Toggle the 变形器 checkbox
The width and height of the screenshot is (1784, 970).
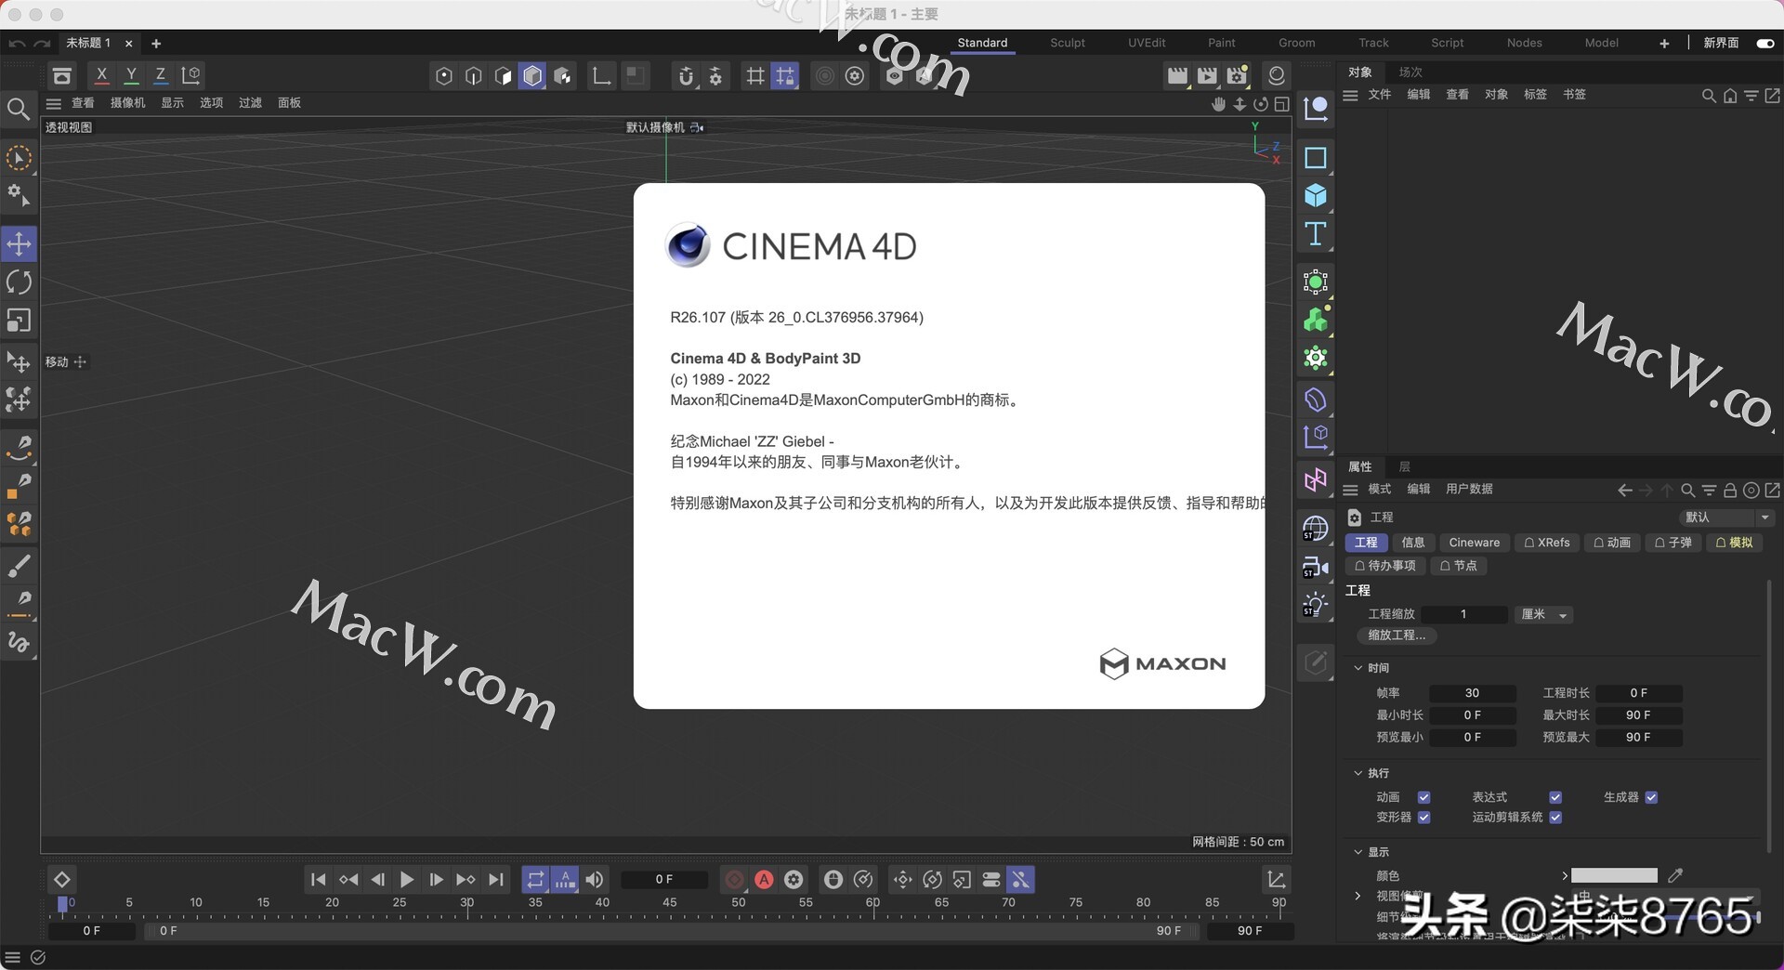click(1423, 818)
